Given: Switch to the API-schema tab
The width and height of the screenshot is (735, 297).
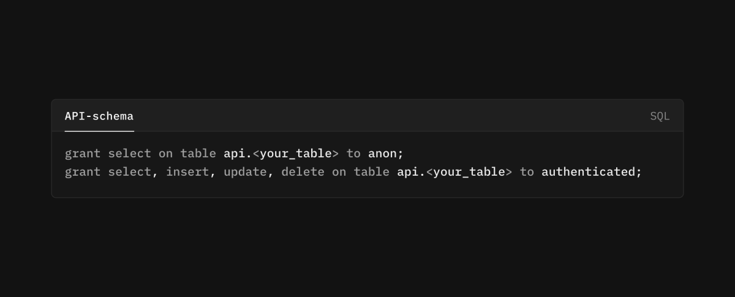Looking at the screenshot, I should tap(99, 116).
